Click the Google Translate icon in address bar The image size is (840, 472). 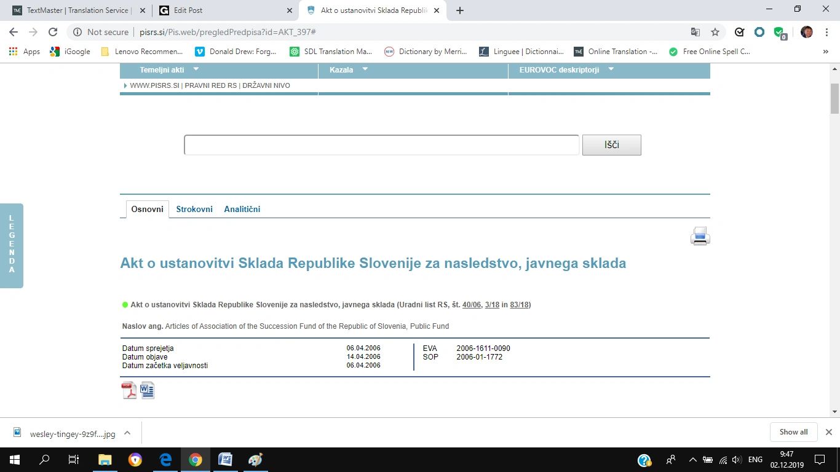click(695, 32)
